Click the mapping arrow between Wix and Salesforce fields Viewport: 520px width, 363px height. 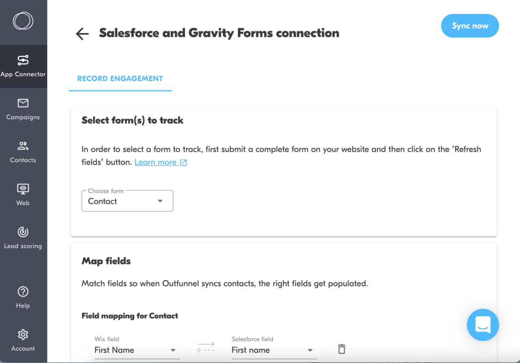click(x=206, y=348)
